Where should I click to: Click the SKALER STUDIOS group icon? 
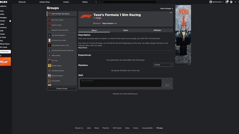coord(49,76)
